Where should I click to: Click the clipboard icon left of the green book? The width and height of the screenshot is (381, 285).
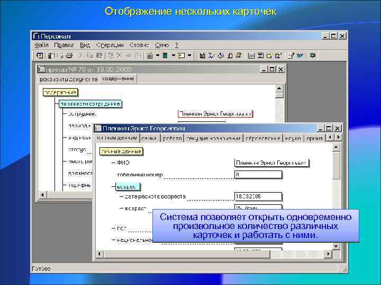tap(150, 55)
